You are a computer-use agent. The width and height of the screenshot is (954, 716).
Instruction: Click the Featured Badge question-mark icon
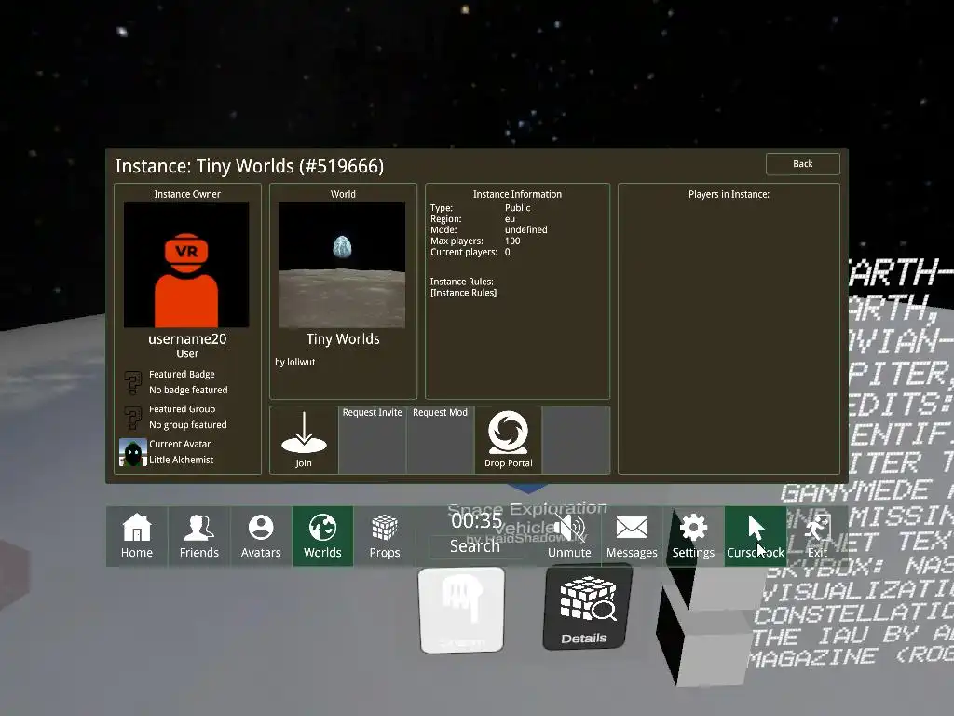pyautogui.click(x=132, y=383)
